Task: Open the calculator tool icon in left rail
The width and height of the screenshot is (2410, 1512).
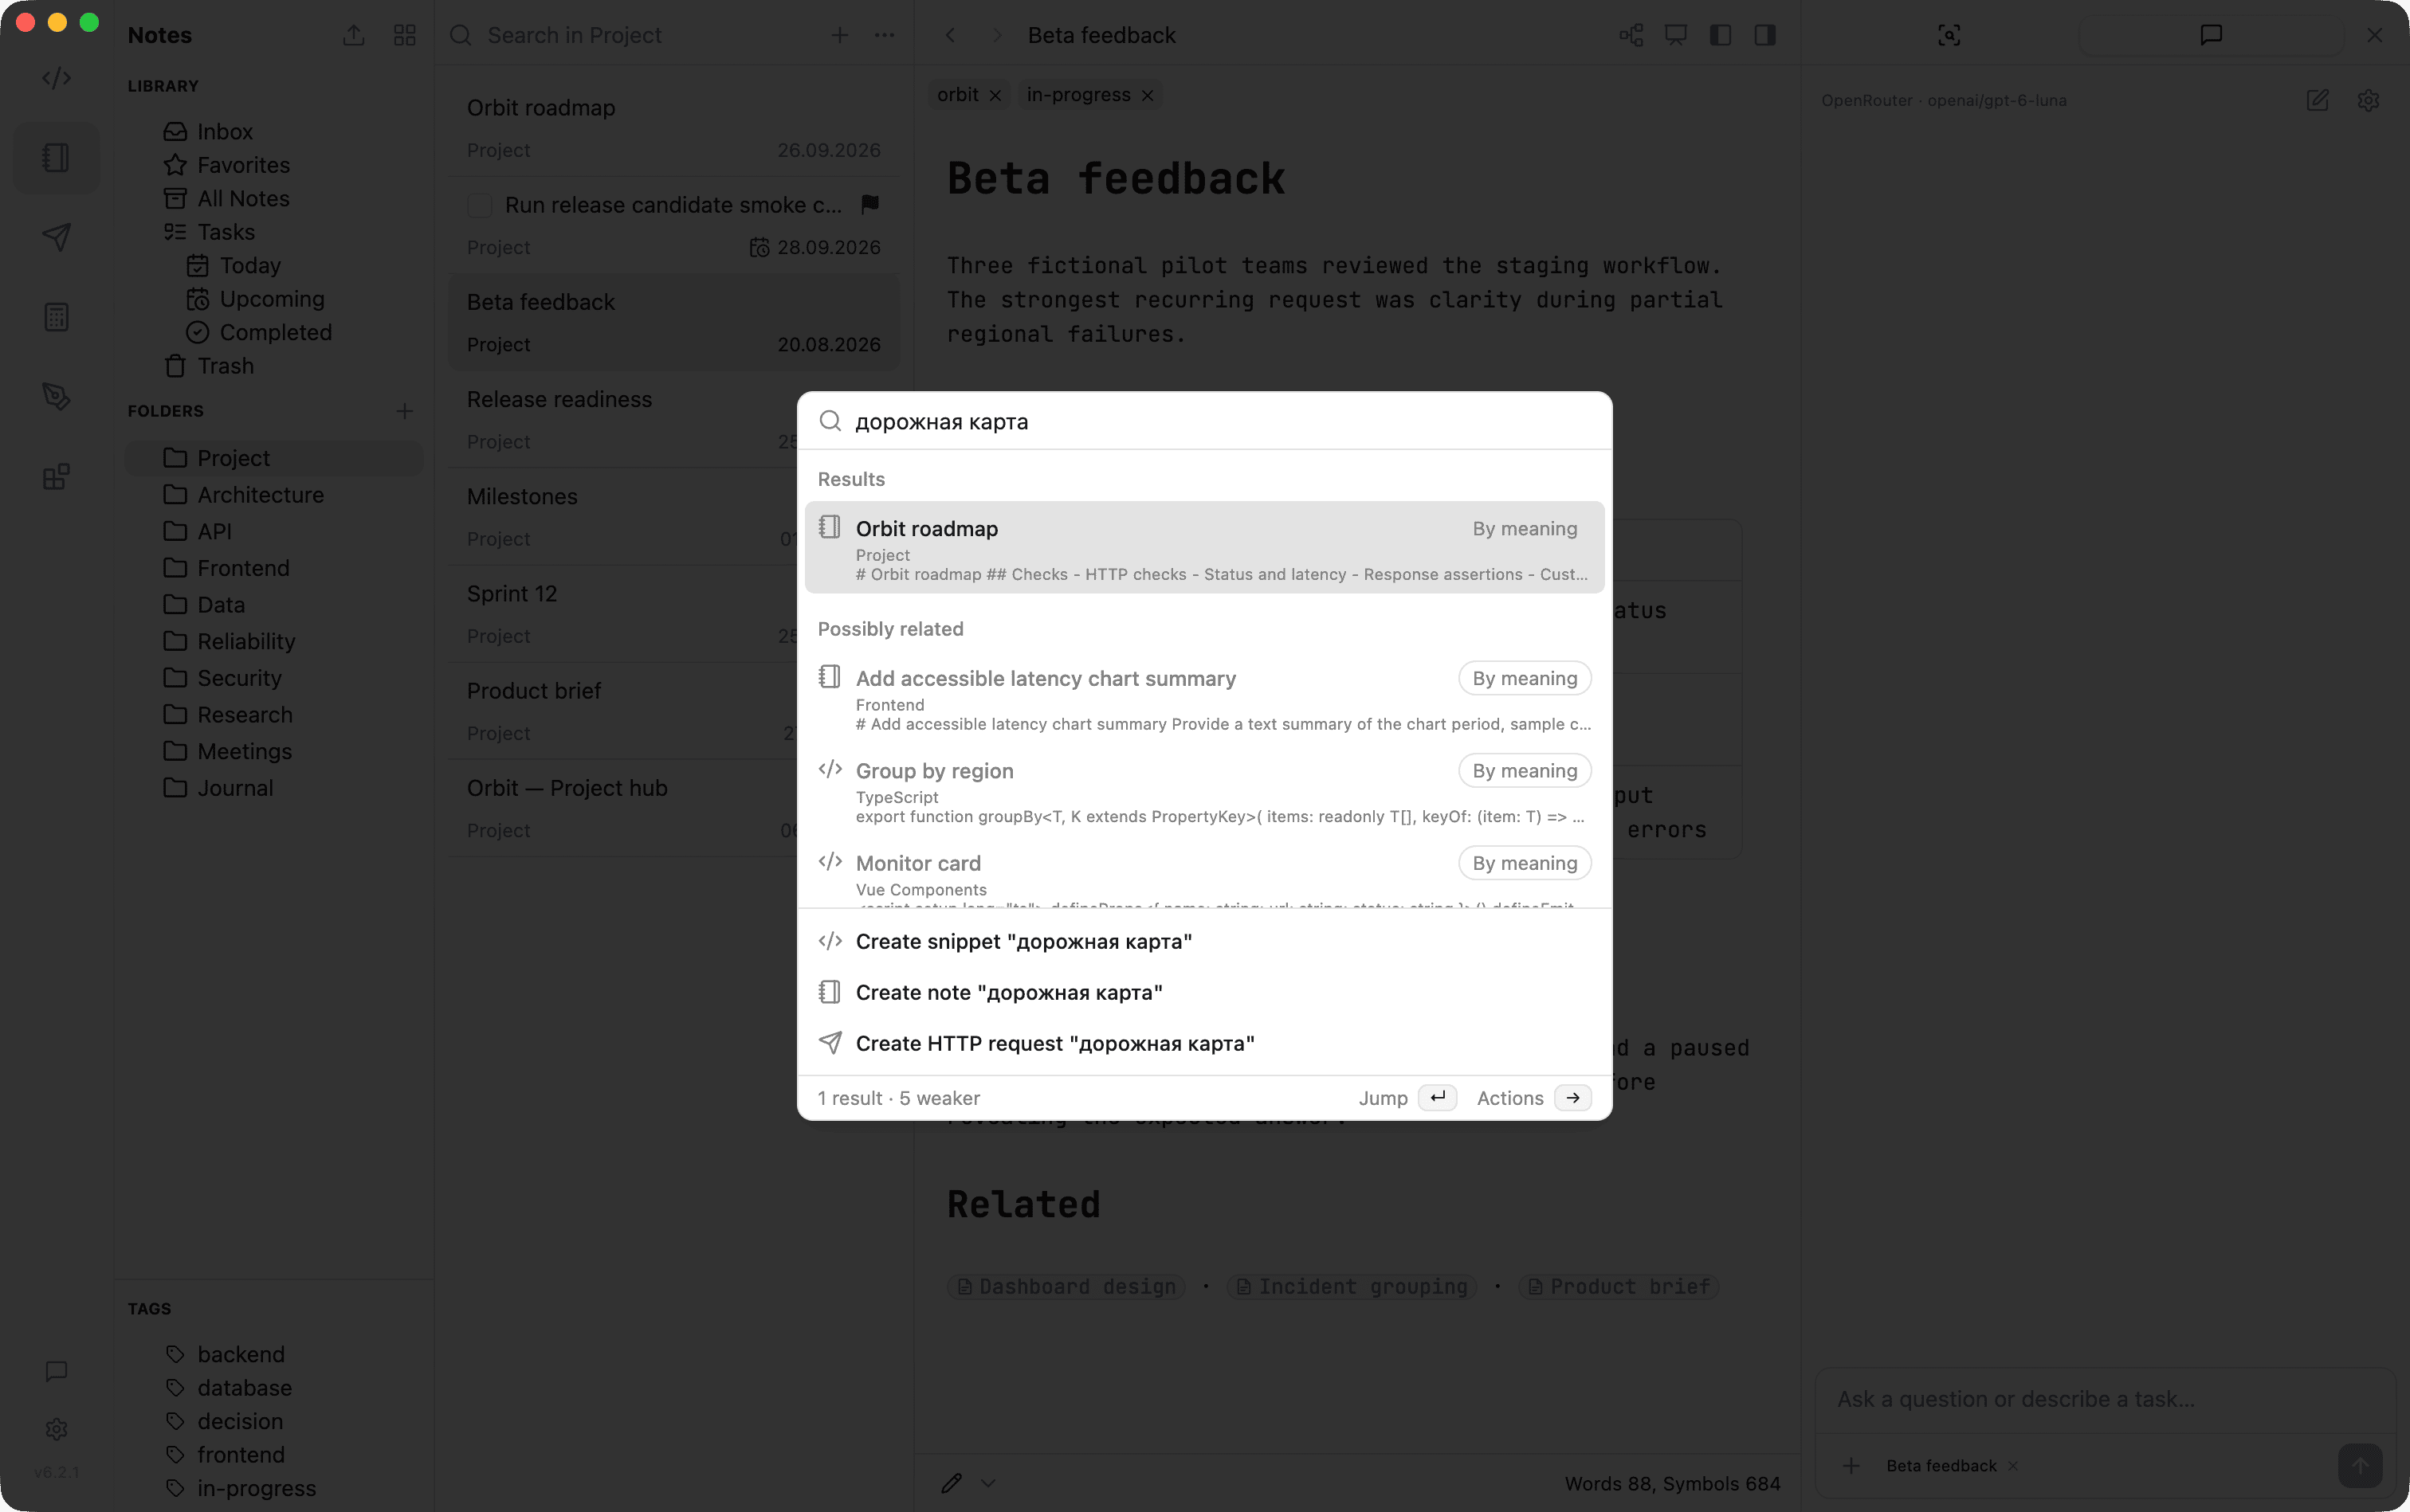Action: pyautogui.click(x=56, y=317)
